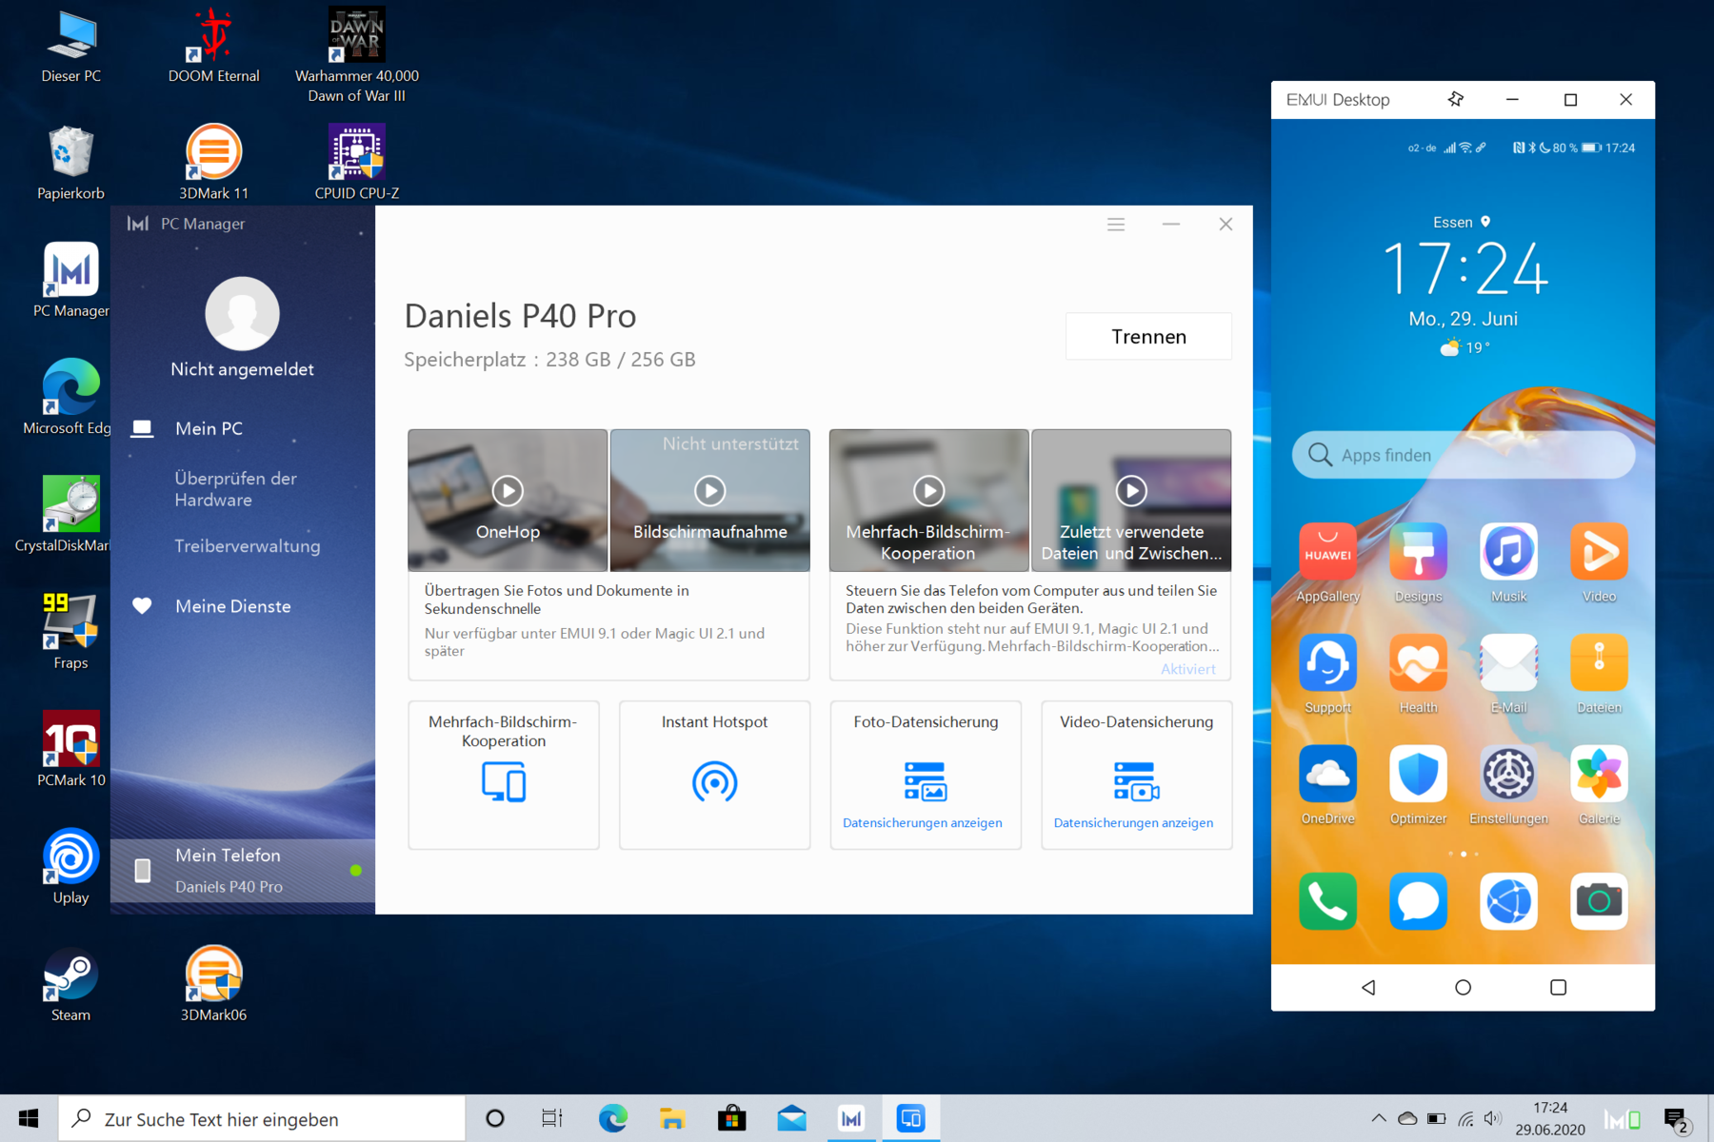Click Trennen button to disconnect phone
Image resolution: width=1714 pixels, height=1142 pixels.
click(1148, 336)
